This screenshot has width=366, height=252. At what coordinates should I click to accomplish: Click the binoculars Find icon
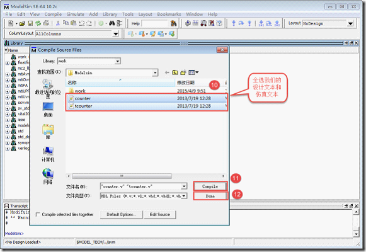coord(112,23)
